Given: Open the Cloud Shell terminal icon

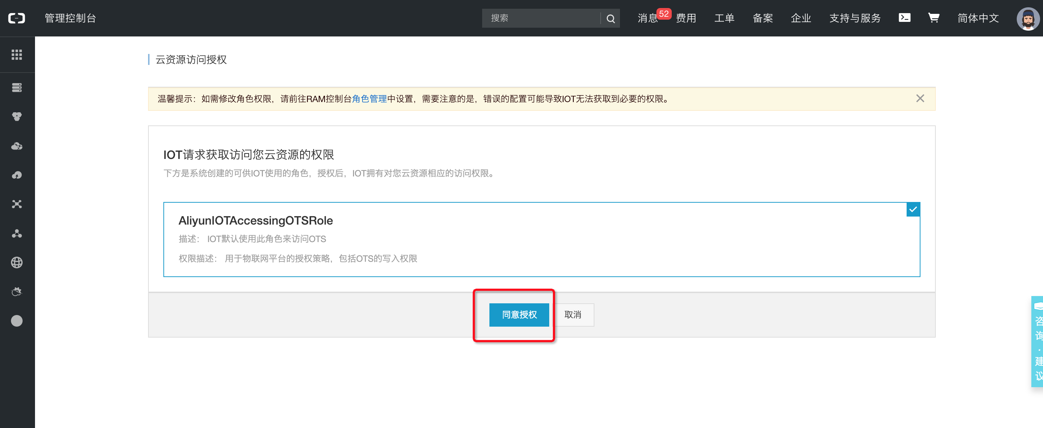Looking at the screenshot, I should pos(904,18).
